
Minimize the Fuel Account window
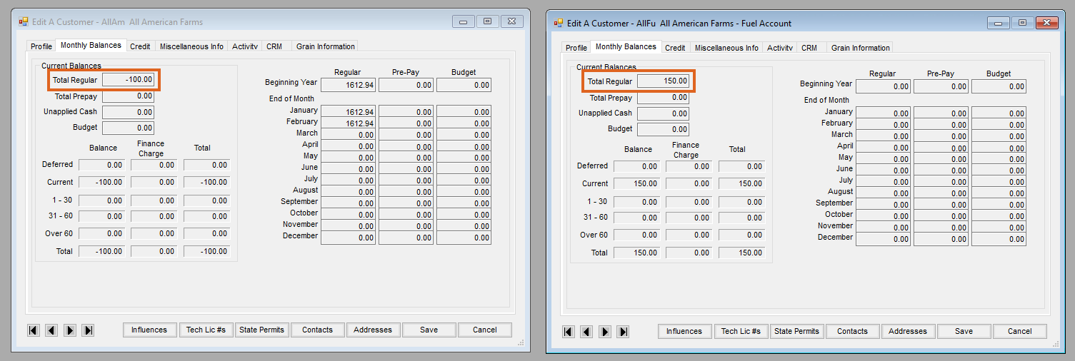tap(998, 23)
